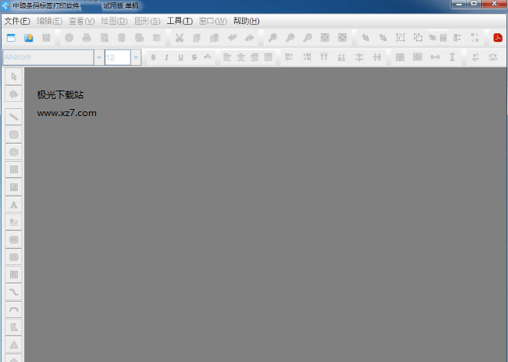Expand the font size 12 dropdown arrow

(136, 57)
